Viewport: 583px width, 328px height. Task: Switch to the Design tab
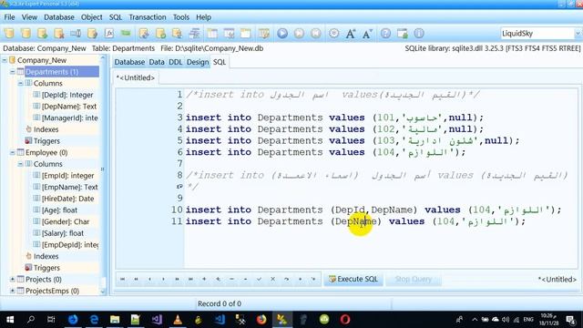(x=198, y=62)
